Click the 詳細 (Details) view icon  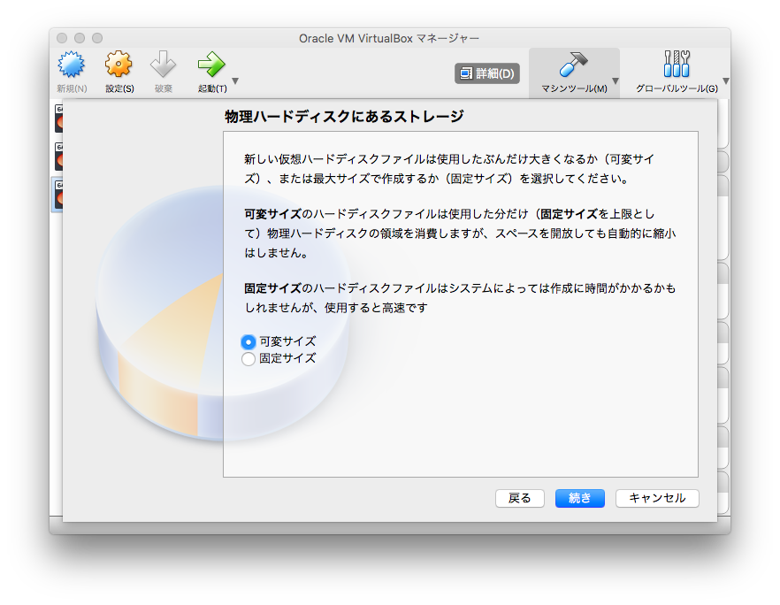(487, 73)
